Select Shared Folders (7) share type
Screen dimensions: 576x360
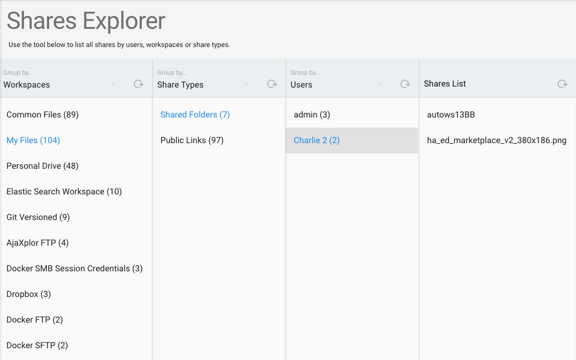219,115
